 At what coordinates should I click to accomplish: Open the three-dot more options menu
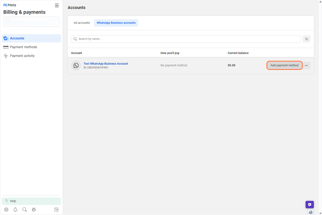[306, 65]
